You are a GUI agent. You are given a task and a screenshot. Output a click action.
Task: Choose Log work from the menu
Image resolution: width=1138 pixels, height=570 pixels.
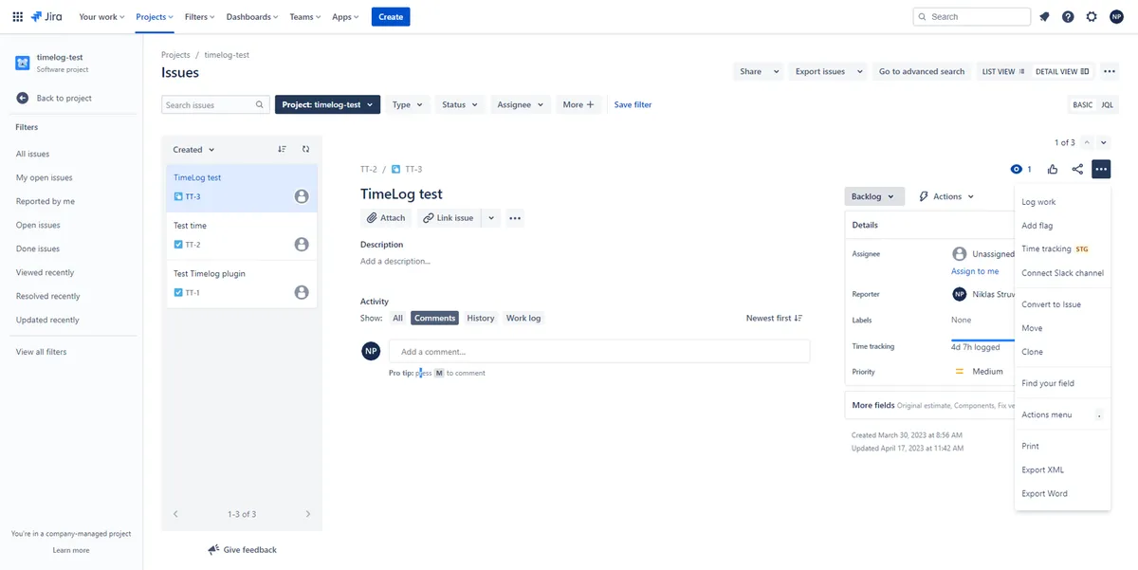click(x=1062, y=202)
